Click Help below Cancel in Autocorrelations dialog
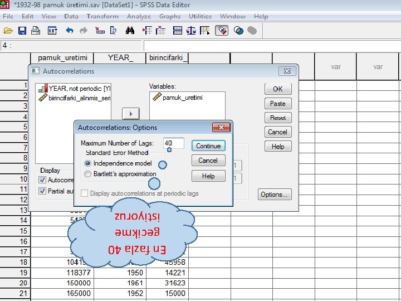The width and height of the screenshot is (401, 301). click(278, 147)
